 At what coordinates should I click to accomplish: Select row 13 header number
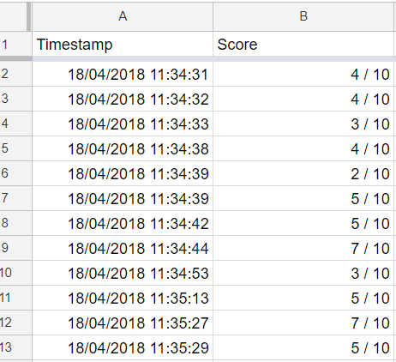coord(15,347)
